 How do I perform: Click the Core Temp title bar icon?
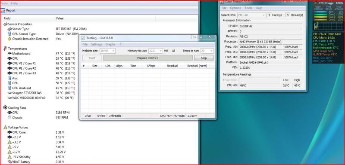222,2
